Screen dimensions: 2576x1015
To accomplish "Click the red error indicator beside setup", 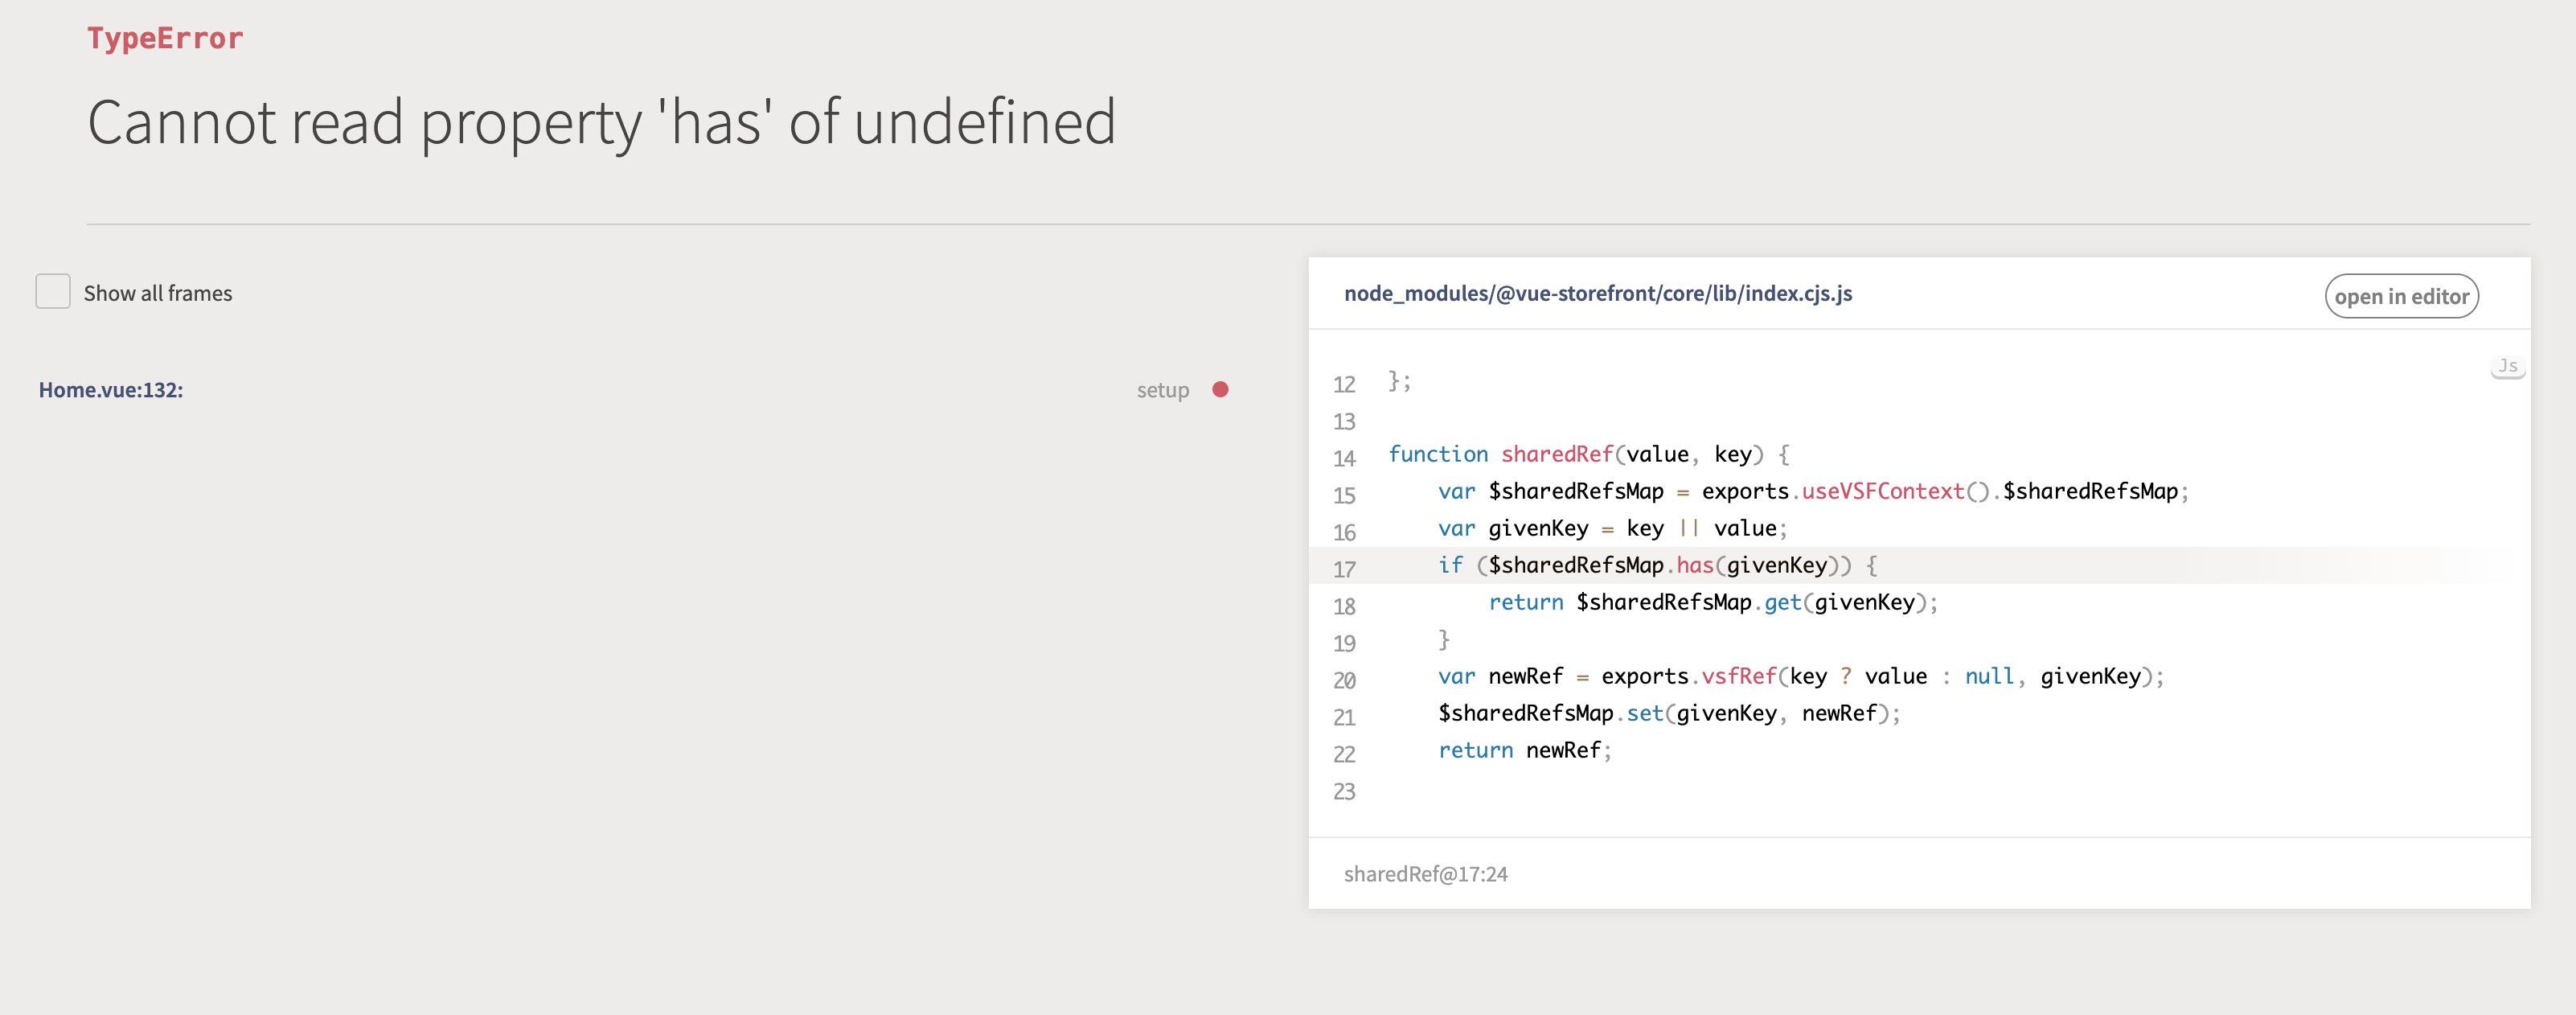I will [x=1221, y=390].
